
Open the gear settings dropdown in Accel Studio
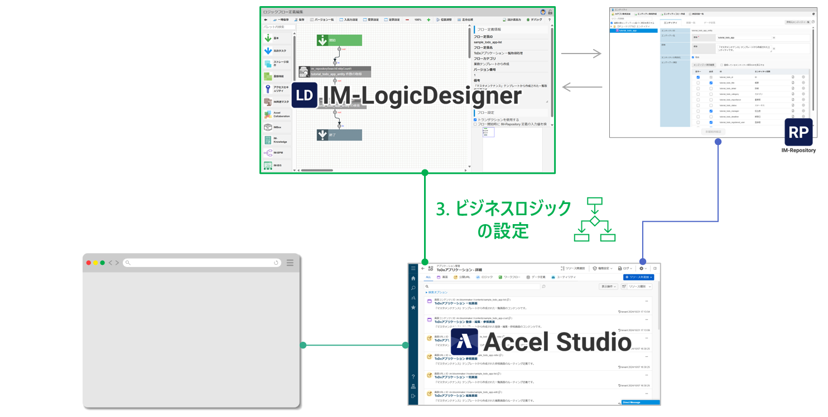[x=643, y=268]
